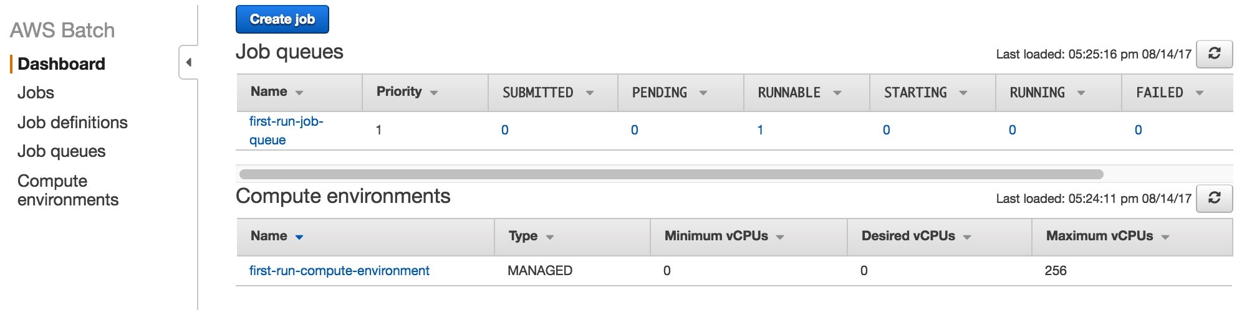This screenshot has width=1252, height=310.
Task: Sort compute environments by Type arrow
Action: 550,237
